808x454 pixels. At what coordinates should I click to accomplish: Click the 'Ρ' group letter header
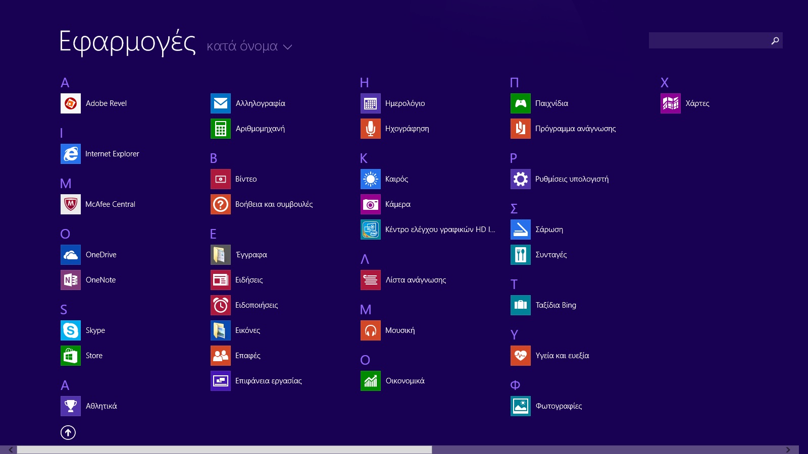point(514,158)
